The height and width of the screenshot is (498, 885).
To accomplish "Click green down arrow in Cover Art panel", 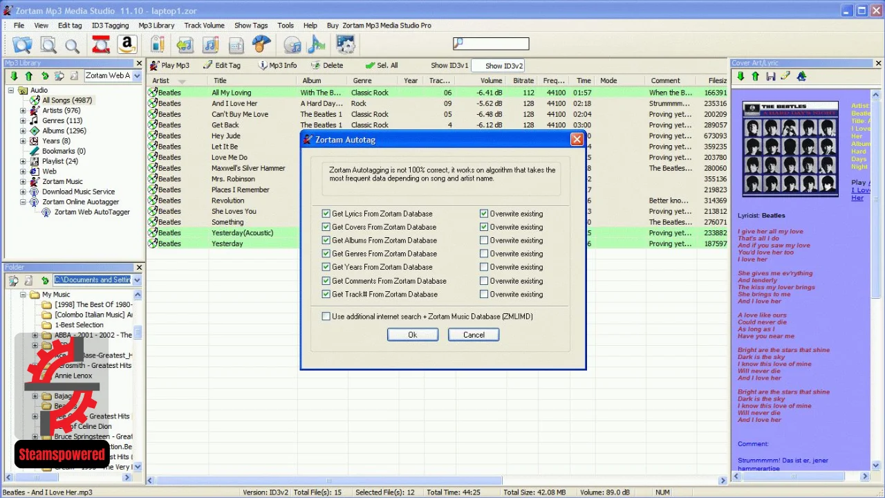I will tap(740, 76).
